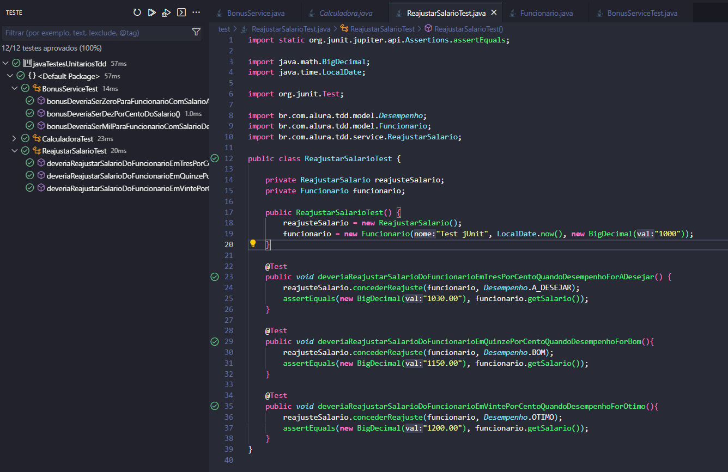Select the <Default Package> tree row
The width and height of the screenshot is (728, 472).
pyautogui.click(x=105, y=76)
